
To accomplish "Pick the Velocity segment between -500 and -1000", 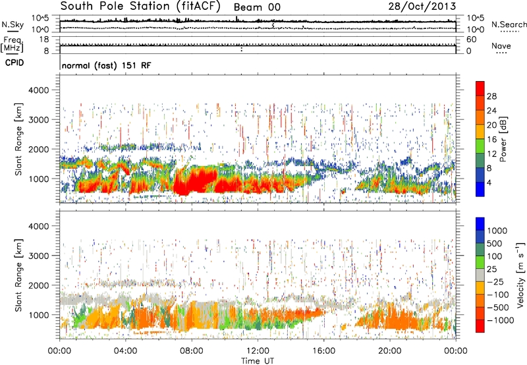I will coord(480,314).
